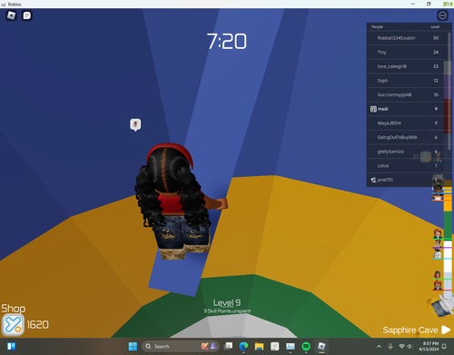Open File Explorer from taskbar
454x355 pixels.
tap(259, 346)
